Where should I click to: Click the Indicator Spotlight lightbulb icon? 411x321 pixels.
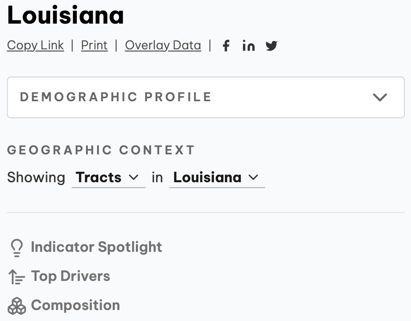pyautogui.click(x=16, y=248)
